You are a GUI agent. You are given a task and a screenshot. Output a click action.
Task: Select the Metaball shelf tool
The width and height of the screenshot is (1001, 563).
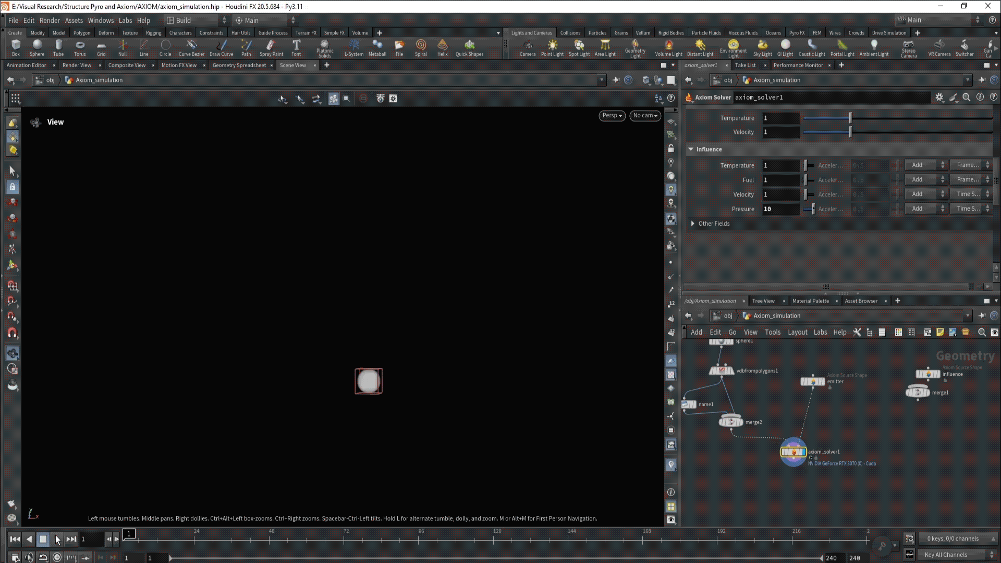[x=377, y=47]
